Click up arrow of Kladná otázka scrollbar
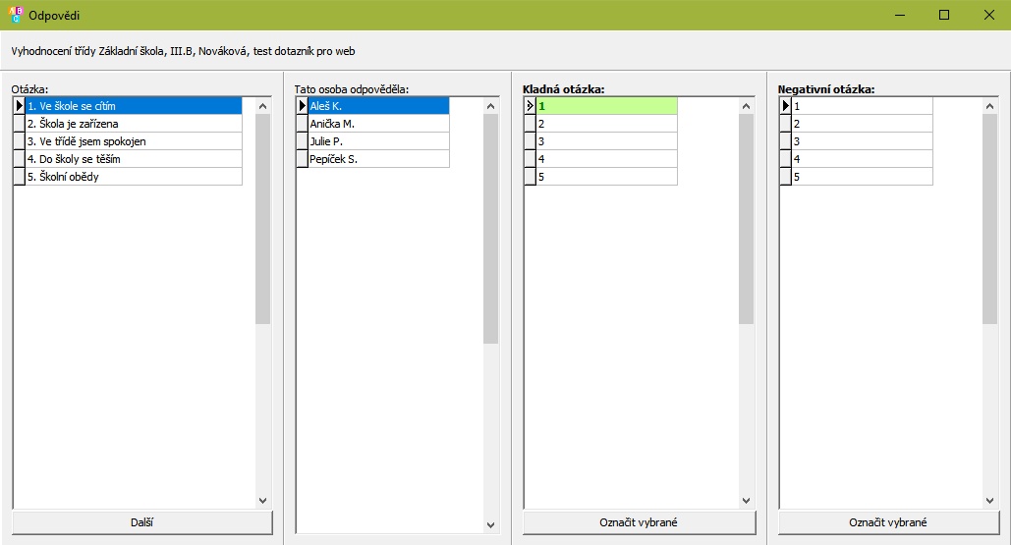 point(746,106)
